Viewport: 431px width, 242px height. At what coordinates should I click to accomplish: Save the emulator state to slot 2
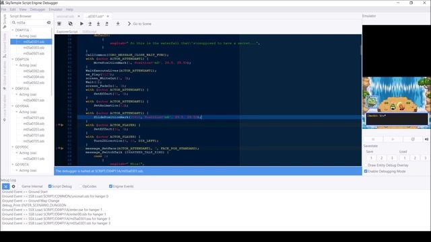382,158
